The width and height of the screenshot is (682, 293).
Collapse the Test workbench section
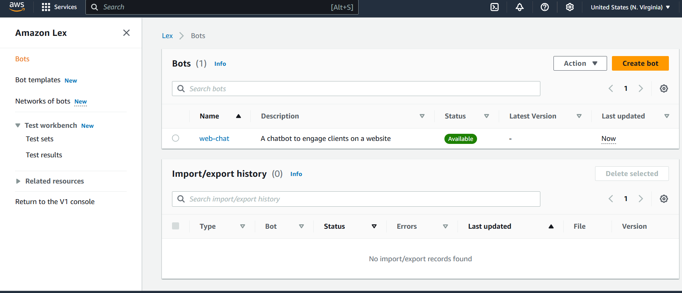click(x=18, y=126)
